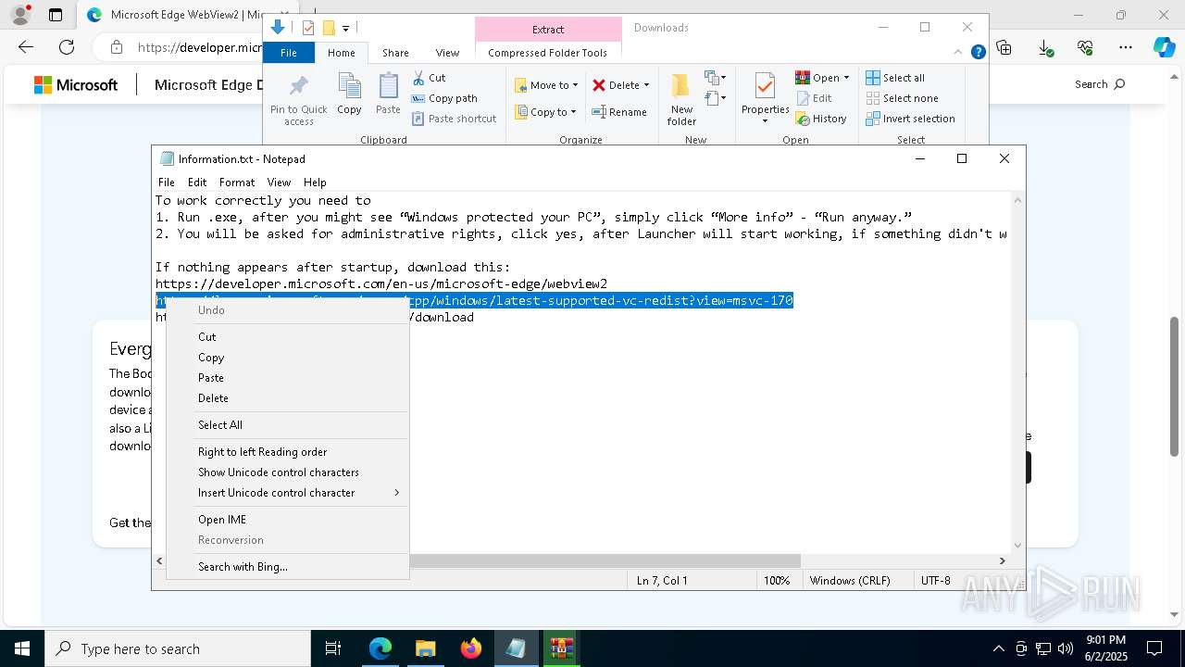
Task: Expand the Delete dropdown arrow
Action: point(646,85)
